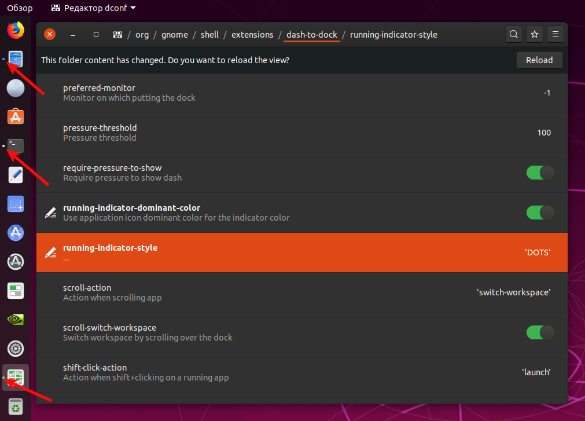Select running-indicator-style in the path bar

[393, 35]
